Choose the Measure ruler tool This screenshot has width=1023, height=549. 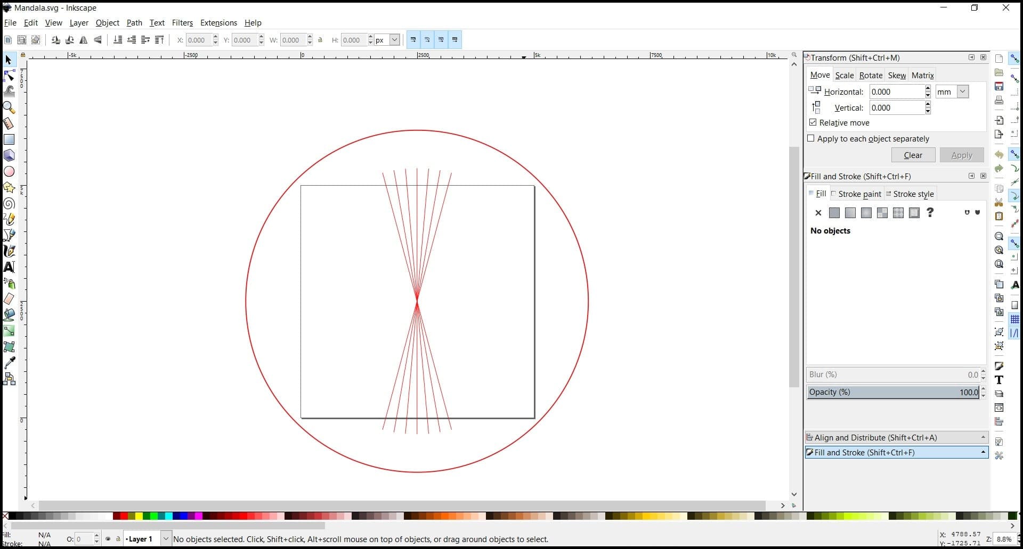(x=9, y=123)
